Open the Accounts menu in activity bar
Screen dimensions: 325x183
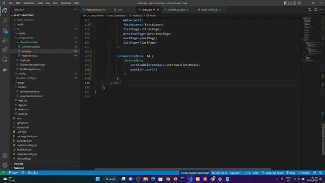5,156
